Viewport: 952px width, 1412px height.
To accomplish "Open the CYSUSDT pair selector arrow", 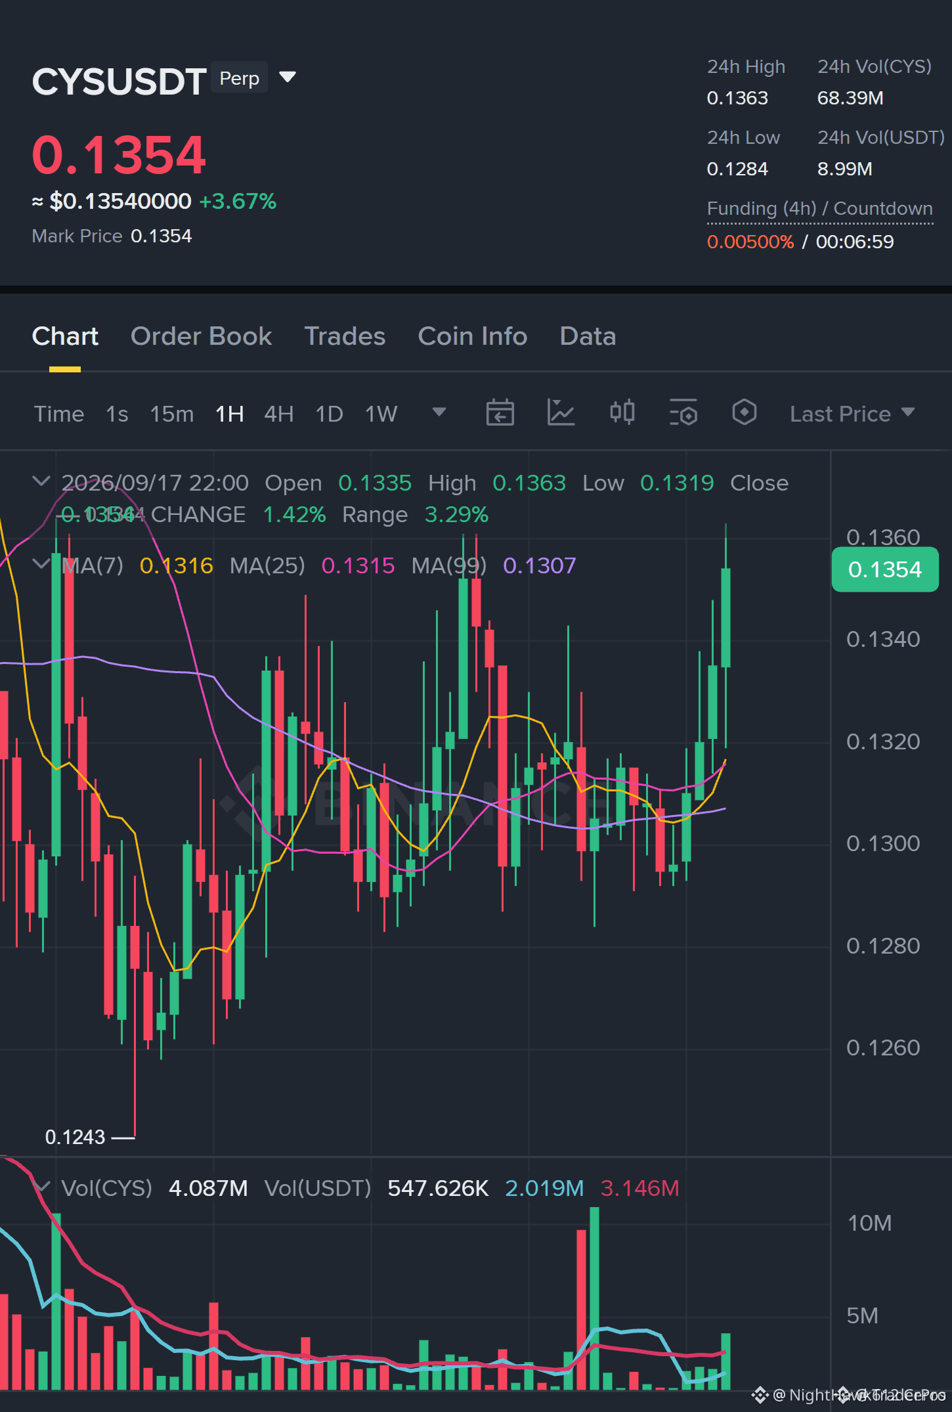I will click(288, 77).
